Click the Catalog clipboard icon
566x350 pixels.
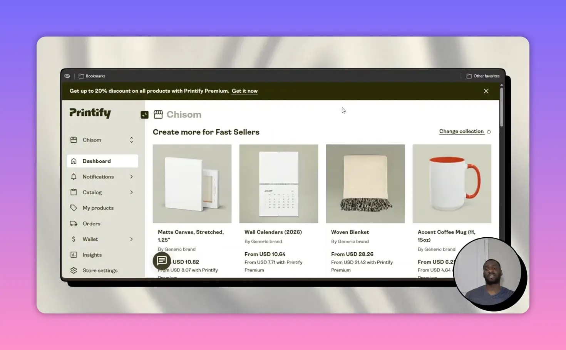74,192
